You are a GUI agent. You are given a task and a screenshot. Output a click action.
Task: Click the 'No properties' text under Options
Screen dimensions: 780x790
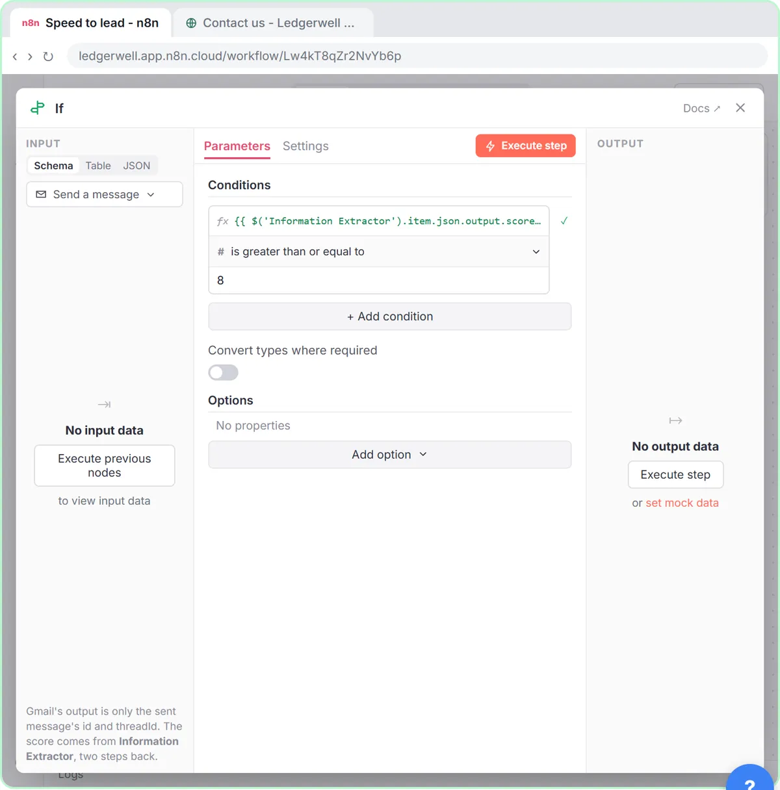click(x=253, y=426)
